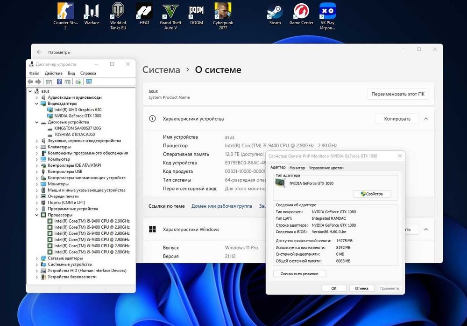Click the Version86.4.60.0.be BIOS value
467x326 pixels.
coord(329,232)
